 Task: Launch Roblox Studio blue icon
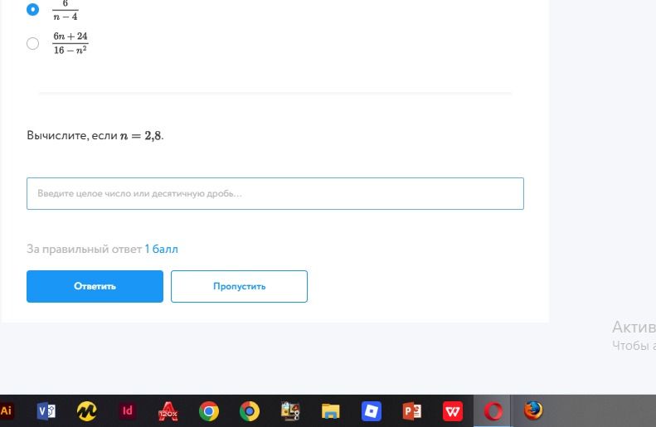[371, 410]
